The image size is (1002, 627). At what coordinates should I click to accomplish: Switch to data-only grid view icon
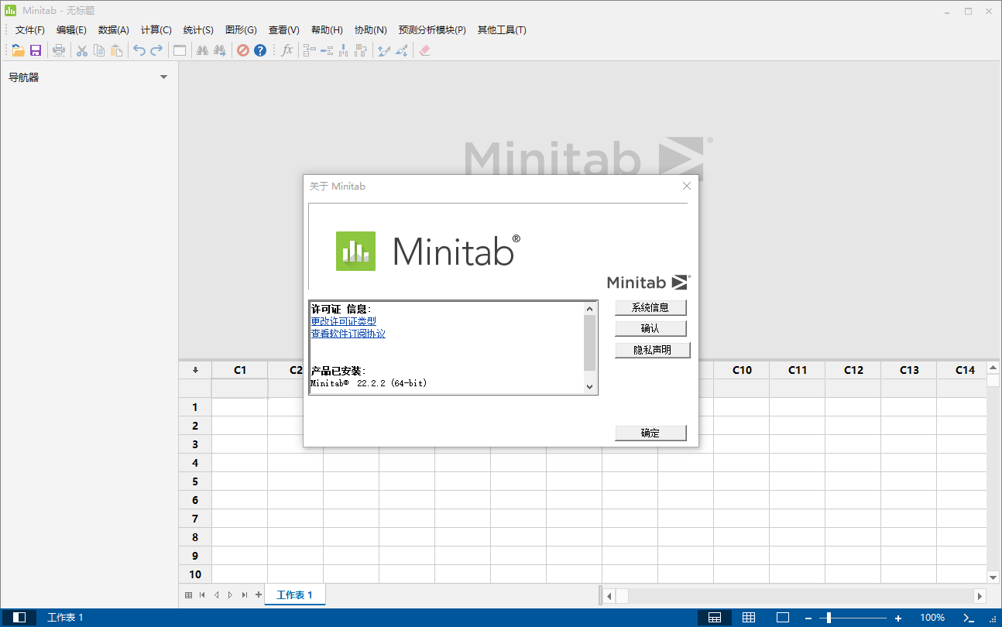[x=749, y=618]
